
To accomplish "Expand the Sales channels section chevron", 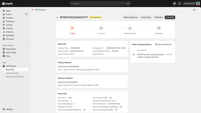I will pyautogui.click(x=27, y=45).
